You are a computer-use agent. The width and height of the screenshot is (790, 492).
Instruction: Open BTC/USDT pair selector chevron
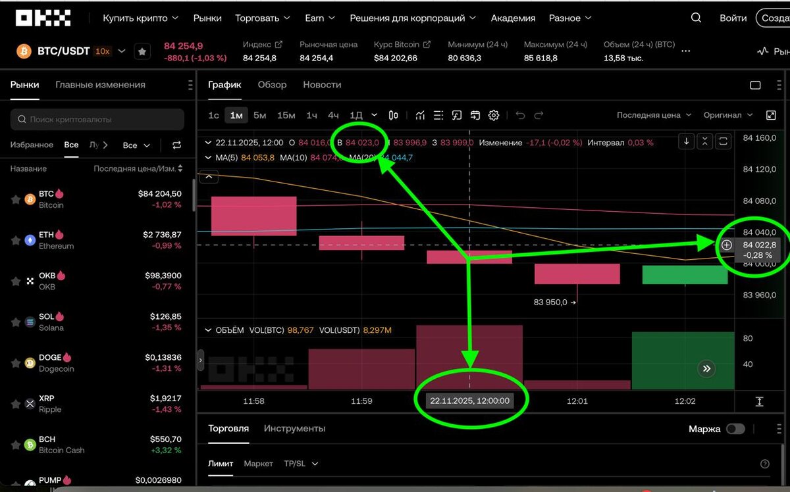click(x=121, y=51)
